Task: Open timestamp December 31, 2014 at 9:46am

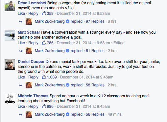Action: click(86, 77)
